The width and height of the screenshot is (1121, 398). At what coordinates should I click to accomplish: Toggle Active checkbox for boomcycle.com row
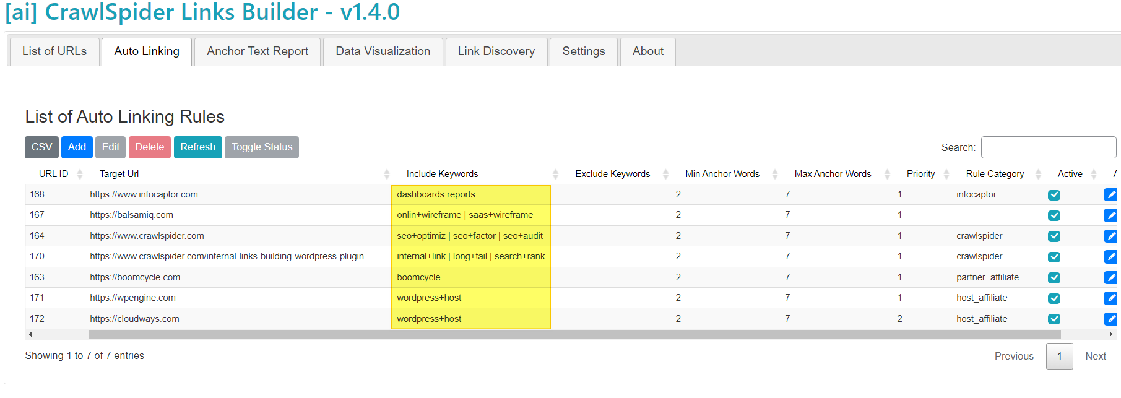click(1054, 278)
